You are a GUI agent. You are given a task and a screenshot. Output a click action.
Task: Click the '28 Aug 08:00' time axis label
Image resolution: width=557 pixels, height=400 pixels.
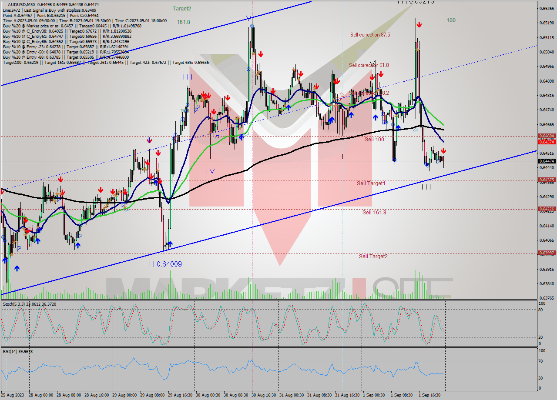tap(69, 395)
